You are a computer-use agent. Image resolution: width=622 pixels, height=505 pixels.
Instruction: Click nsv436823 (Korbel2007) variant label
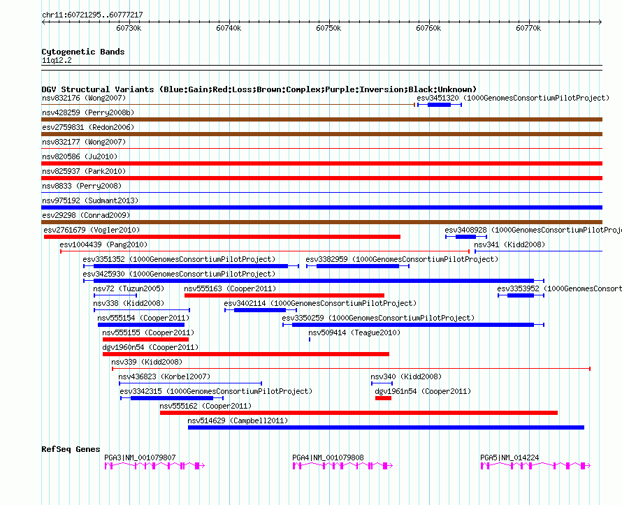(164, 376)
